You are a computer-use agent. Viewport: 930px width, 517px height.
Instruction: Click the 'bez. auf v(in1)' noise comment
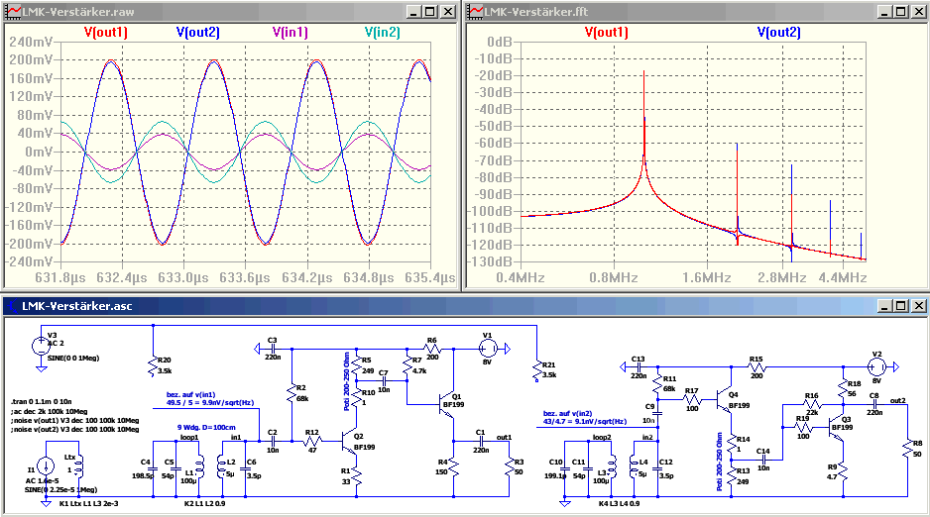[x=191, y=394]
